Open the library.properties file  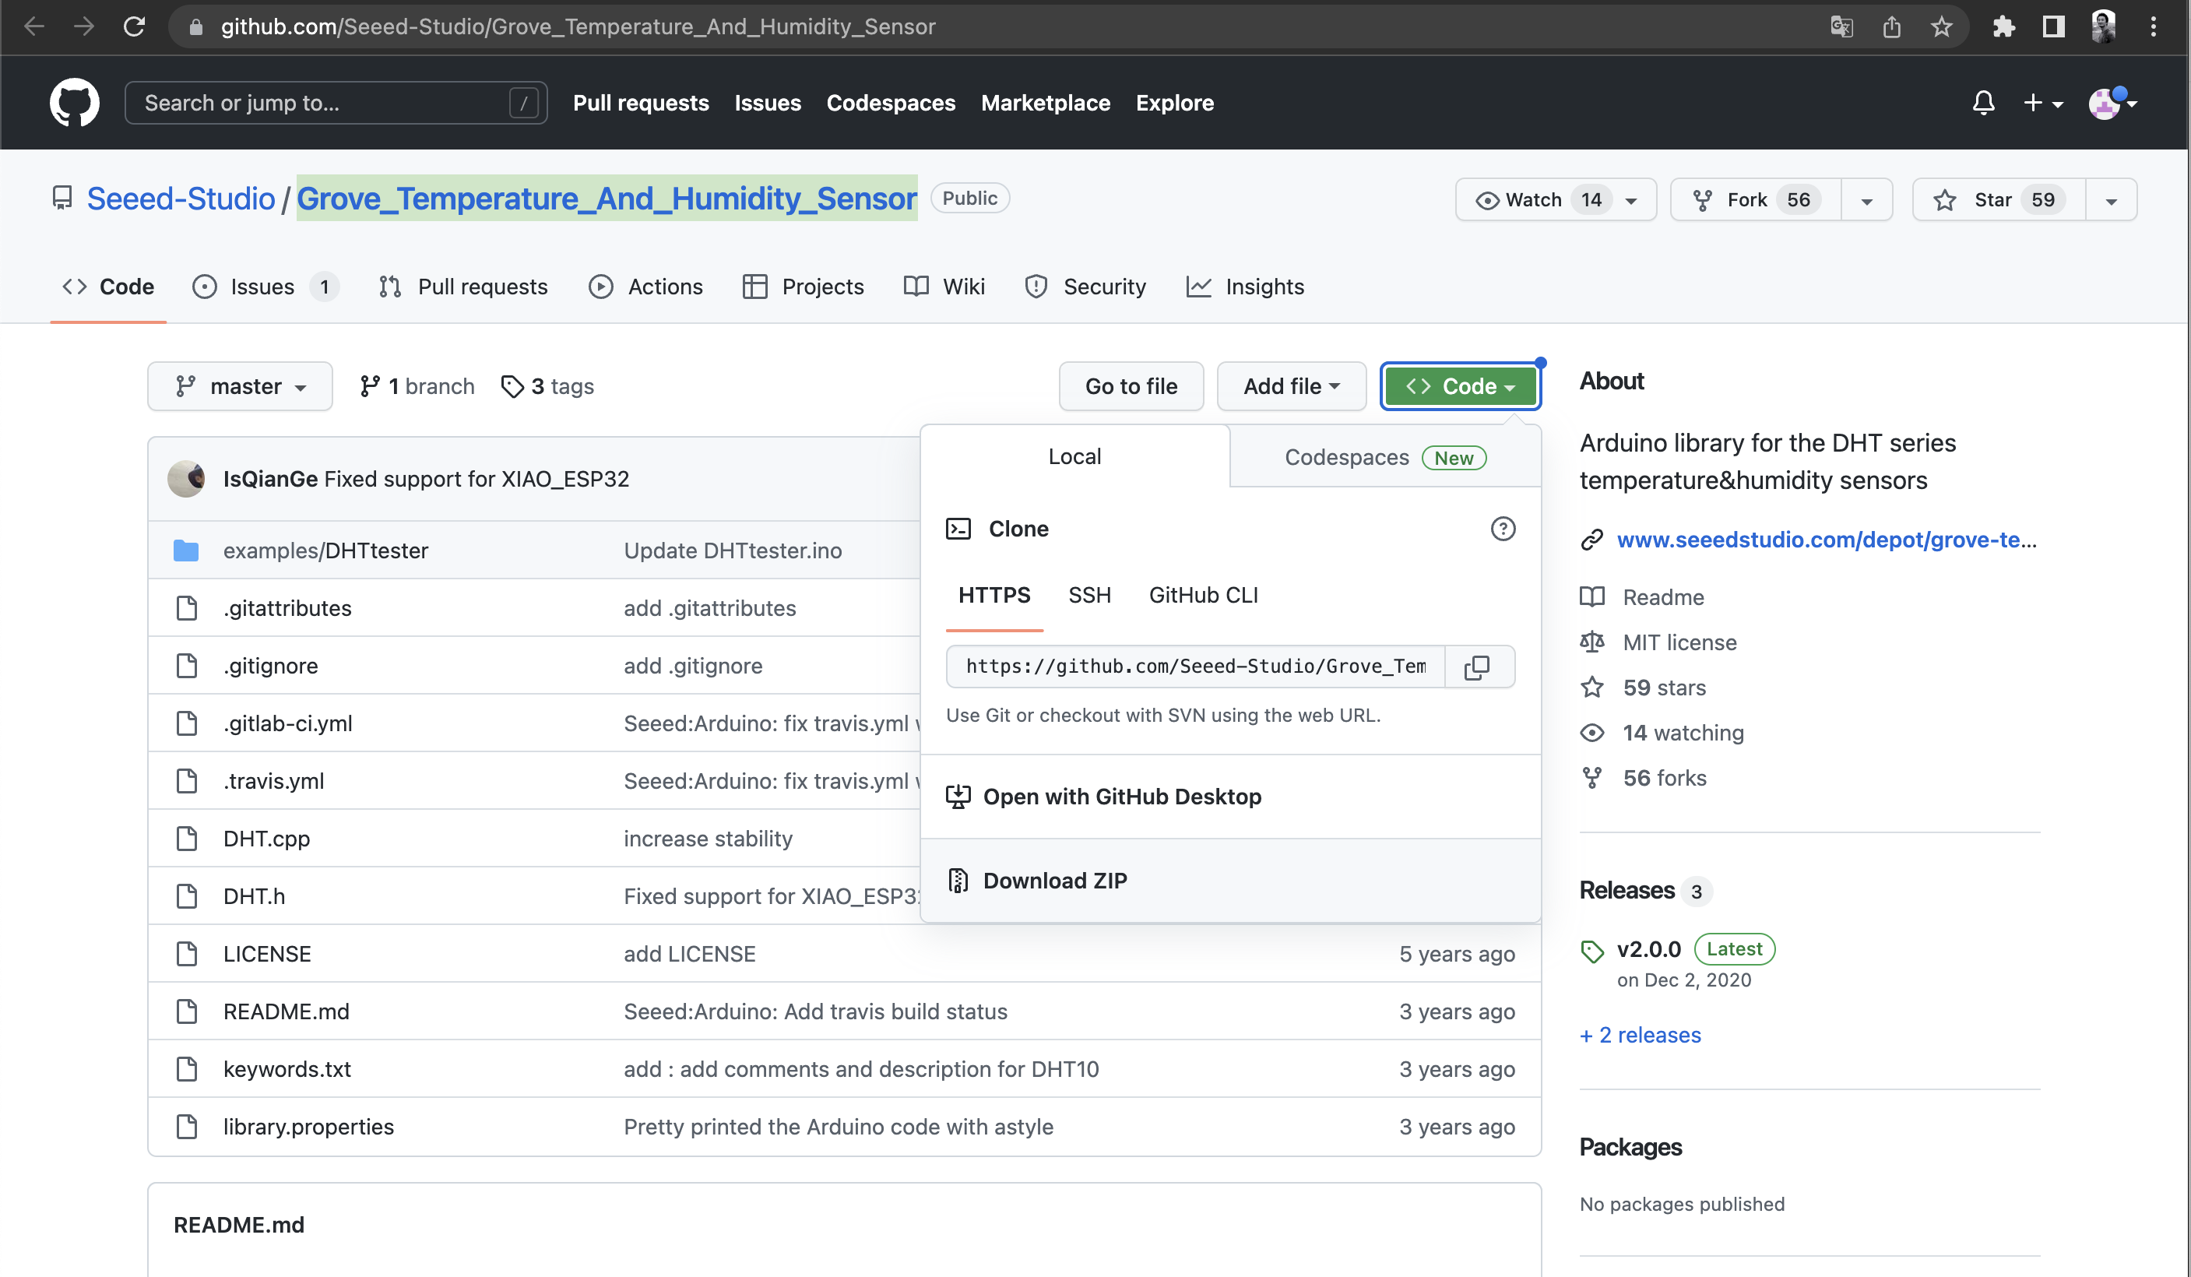click(x=308, y=1127)
